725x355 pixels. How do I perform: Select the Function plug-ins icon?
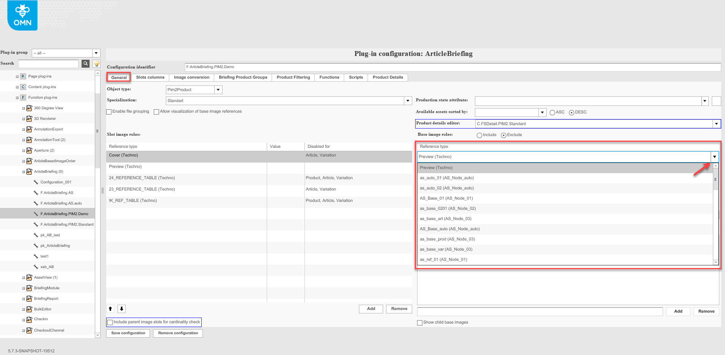click(x=23, y=97)
